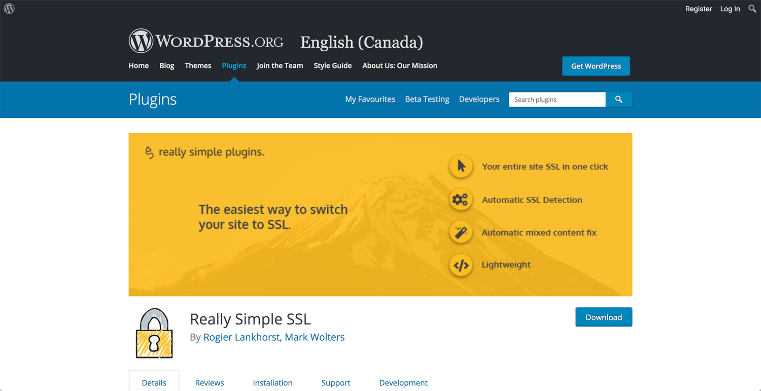Select Plugins in main navigation
This screenshot has height=391, width=761.
tap(234, 66)
